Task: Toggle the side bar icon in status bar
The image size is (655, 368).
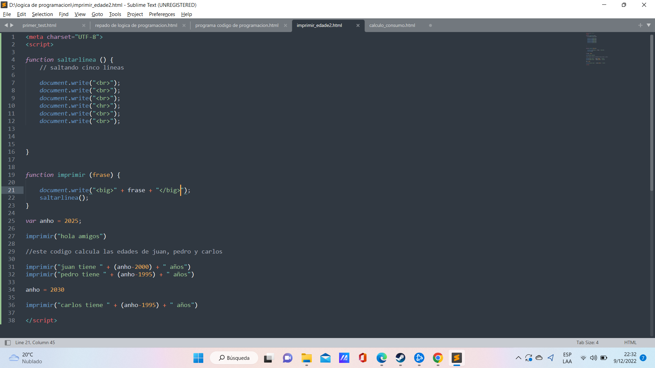Action: pyautogui.click(x=8, y=342)
